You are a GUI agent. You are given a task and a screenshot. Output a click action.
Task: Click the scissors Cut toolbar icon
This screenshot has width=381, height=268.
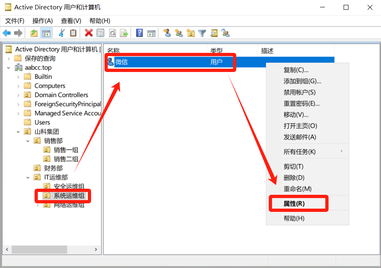point(62,33)
